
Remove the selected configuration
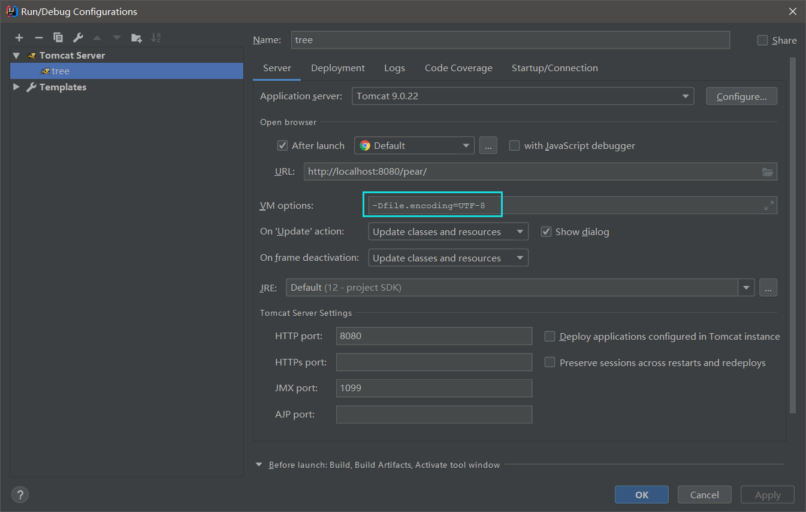(38, 38)
